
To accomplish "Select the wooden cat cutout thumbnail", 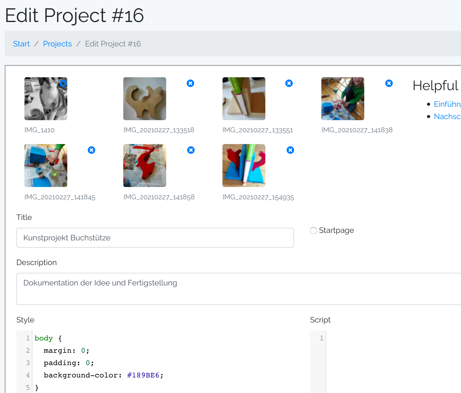I will (145, 99).
